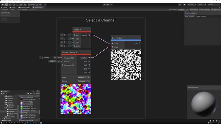Select the combined Transform tool
The width and height of the screenshot is (221, 124).
pos(21,4)
